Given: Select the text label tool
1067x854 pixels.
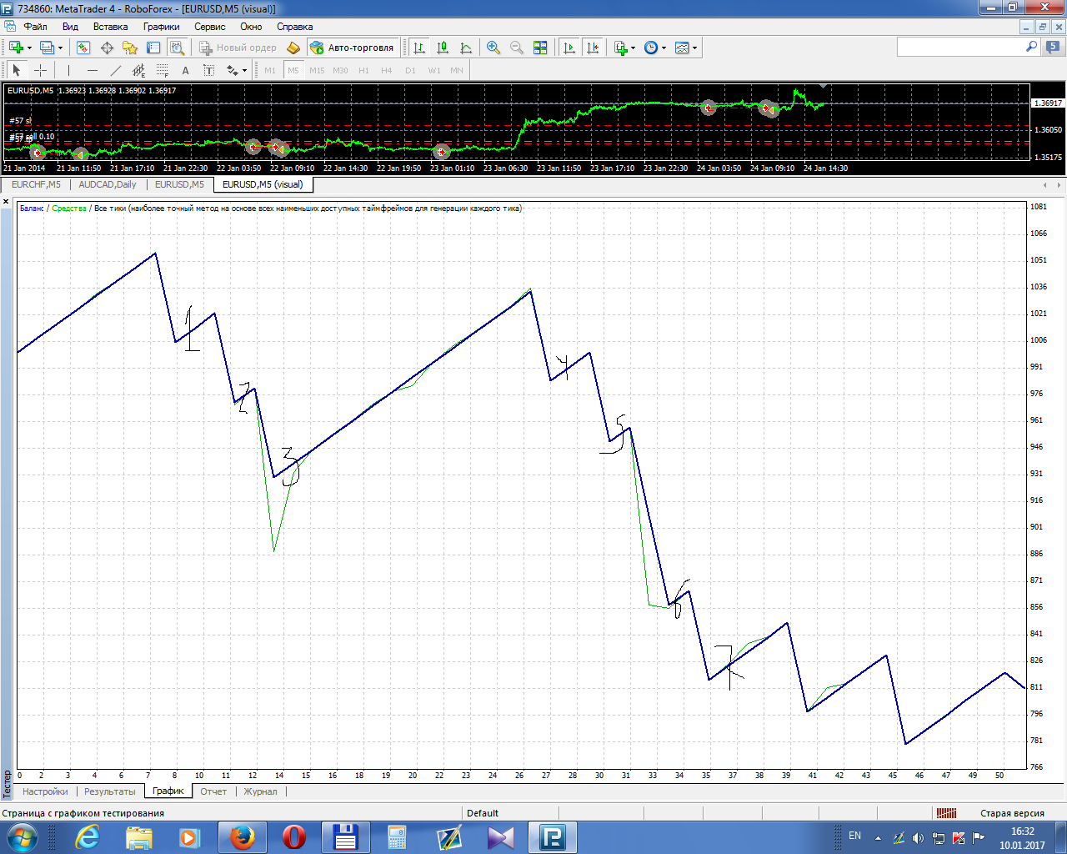Looking at the screenshot, I should coord(208,70).
